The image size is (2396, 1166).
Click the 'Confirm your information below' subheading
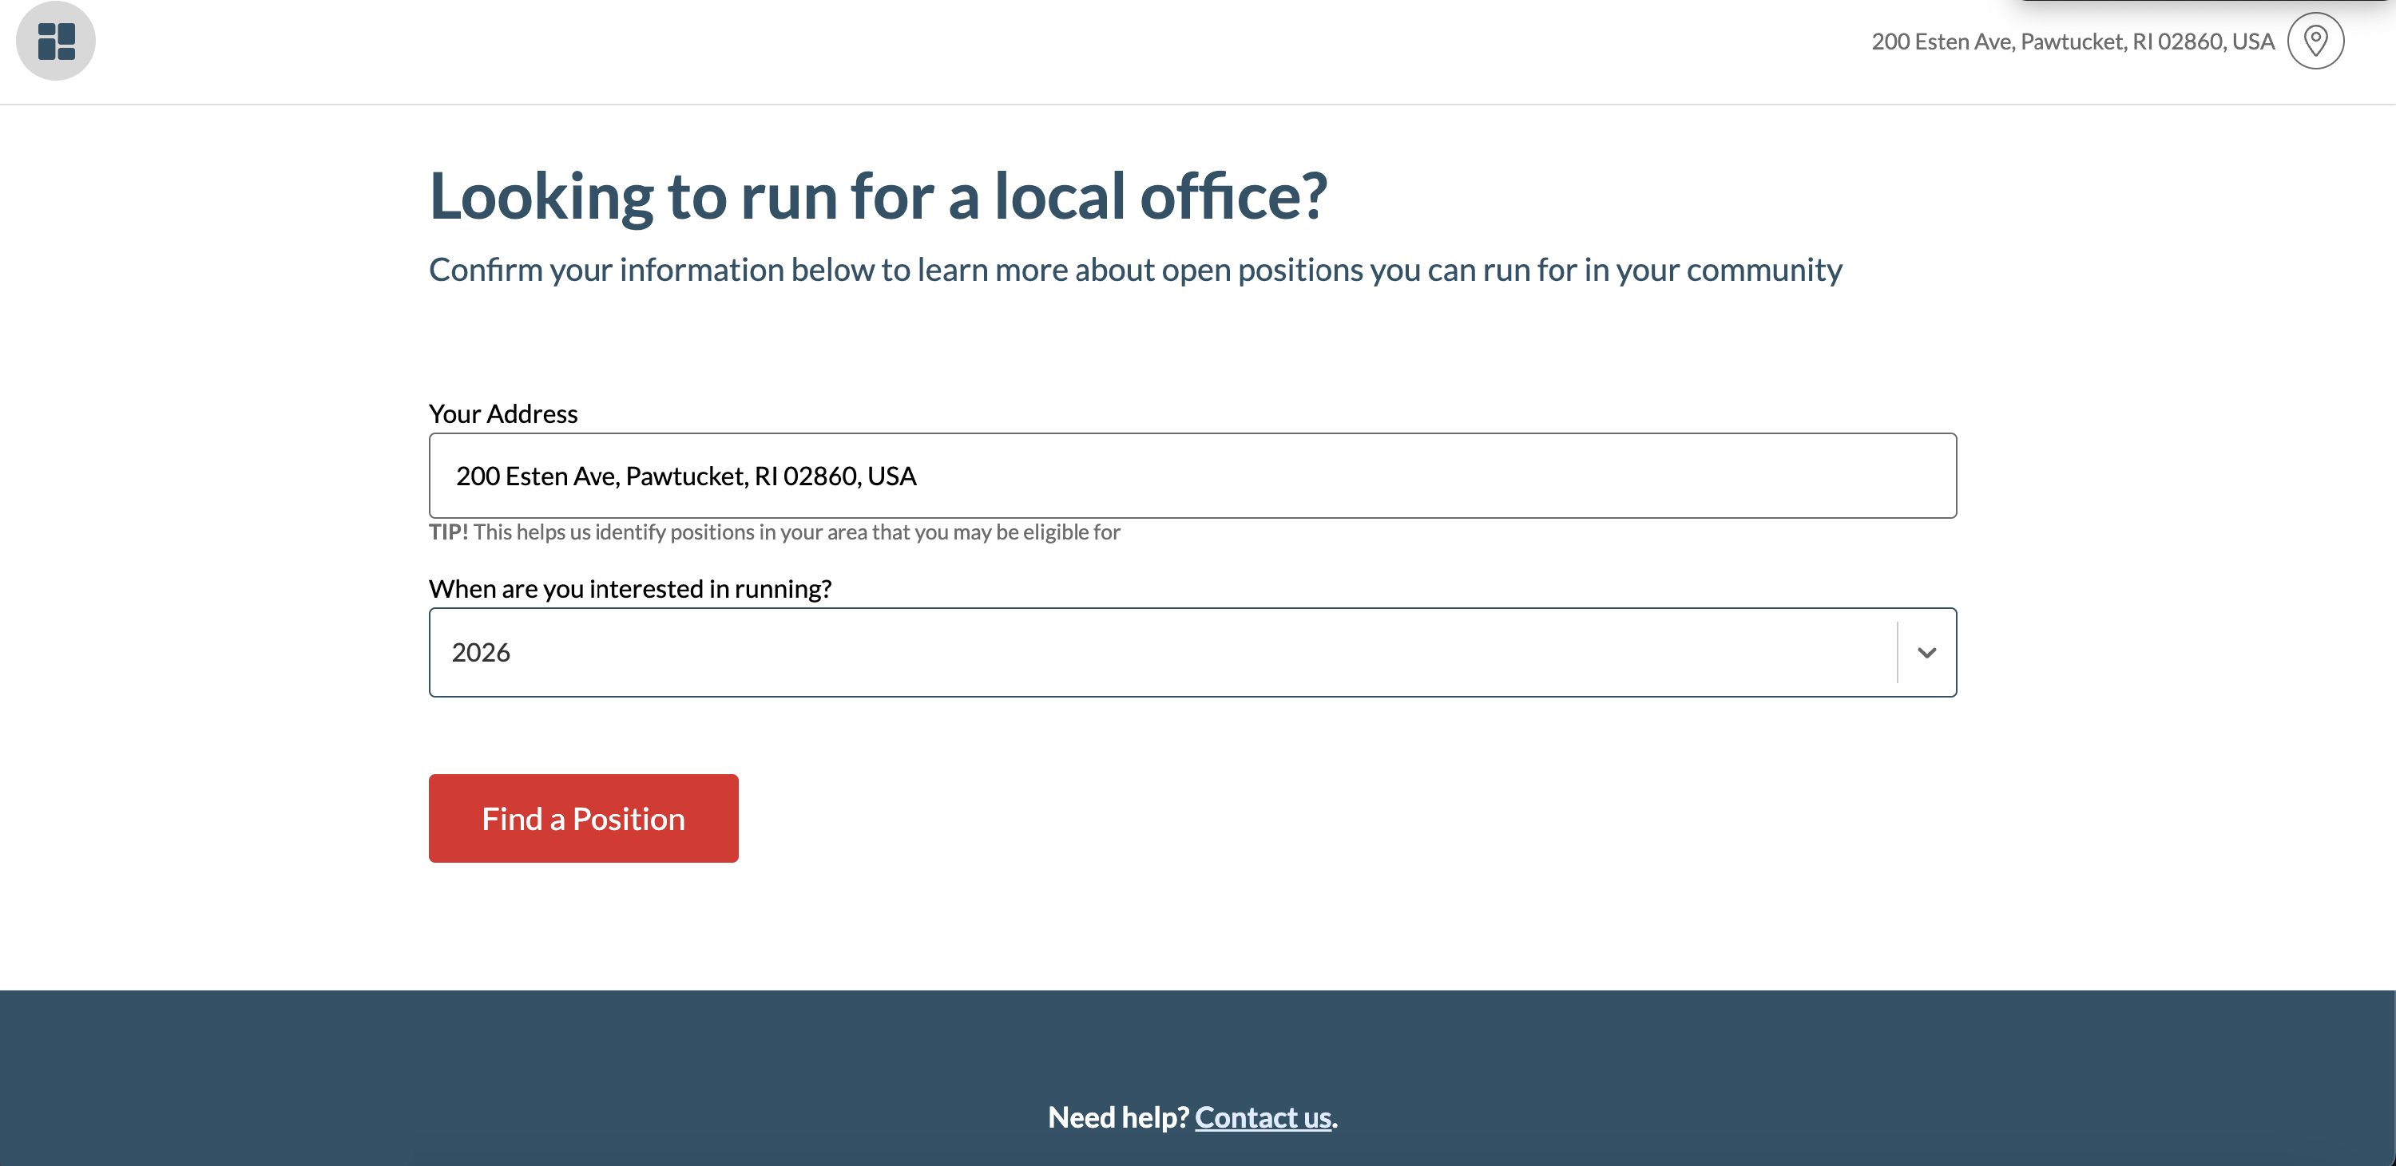click(x=1135, y=270)
